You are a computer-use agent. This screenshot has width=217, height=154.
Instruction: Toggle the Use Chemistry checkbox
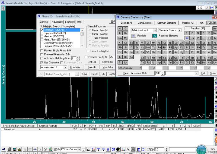coord(42,63)
